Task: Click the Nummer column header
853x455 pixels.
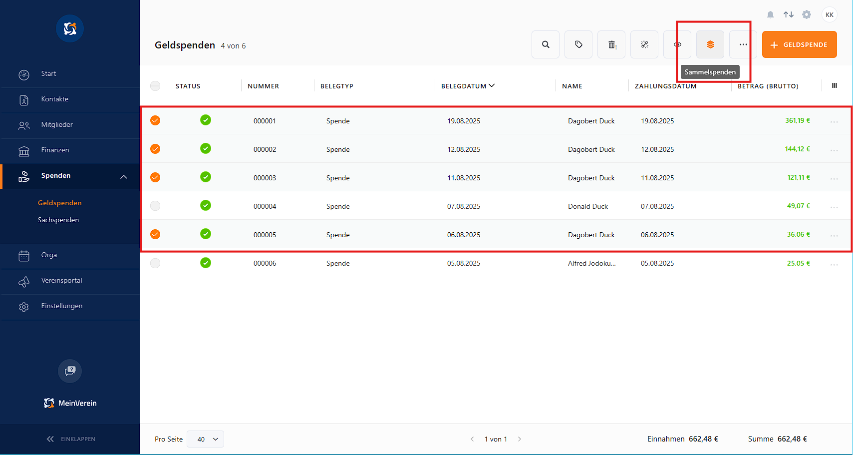Action: (x=263, y=86)
